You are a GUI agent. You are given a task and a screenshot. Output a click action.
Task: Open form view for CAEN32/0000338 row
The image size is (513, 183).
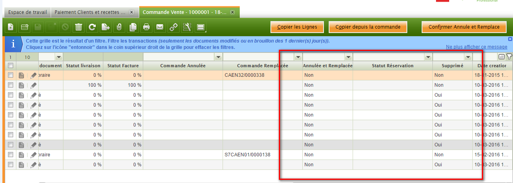click(x=21, y=75)
